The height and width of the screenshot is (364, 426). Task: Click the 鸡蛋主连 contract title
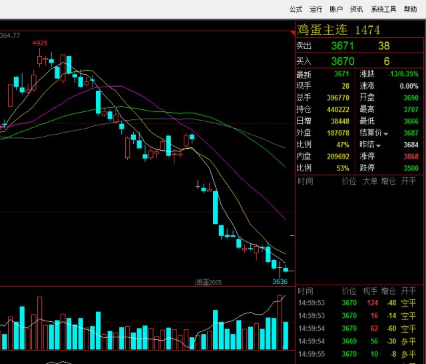pyautogui.click(x=322, y=29)
